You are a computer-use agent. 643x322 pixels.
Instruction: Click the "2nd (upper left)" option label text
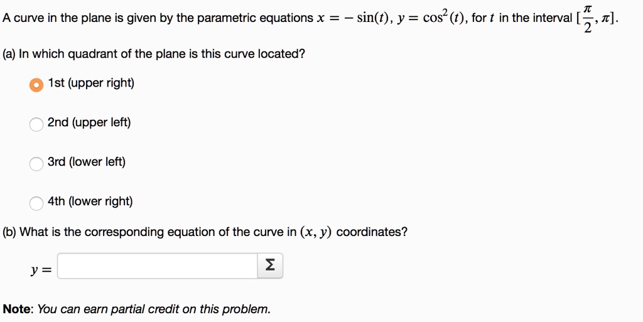point(89,122)
